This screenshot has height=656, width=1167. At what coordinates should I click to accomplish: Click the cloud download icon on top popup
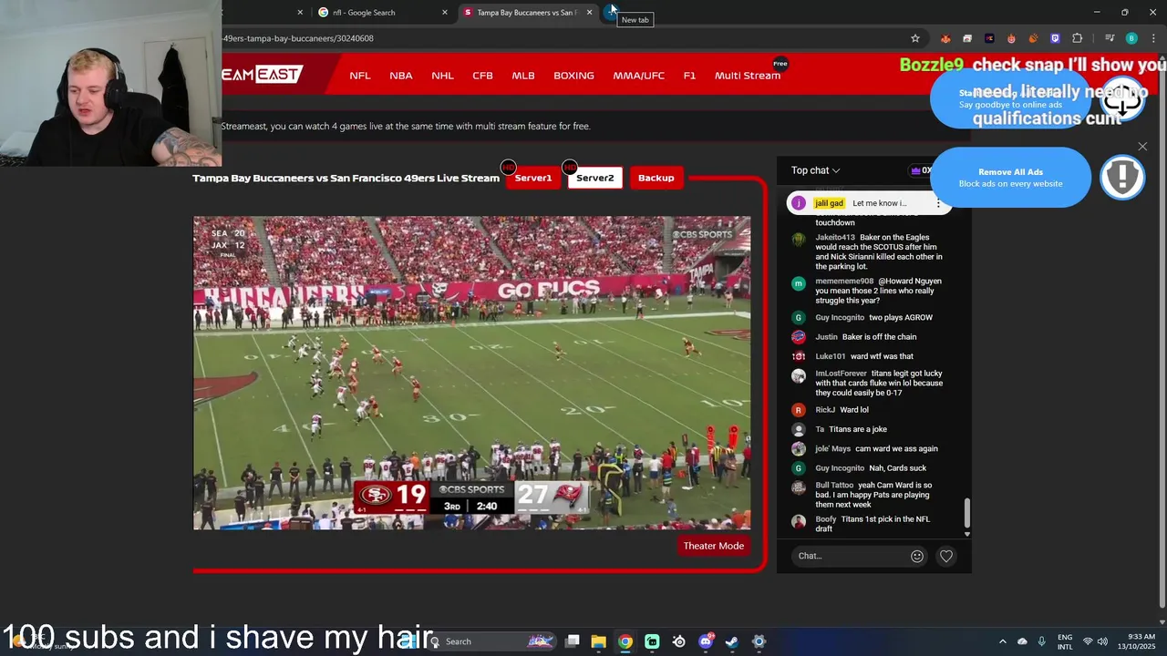[x=1122, y=98]
